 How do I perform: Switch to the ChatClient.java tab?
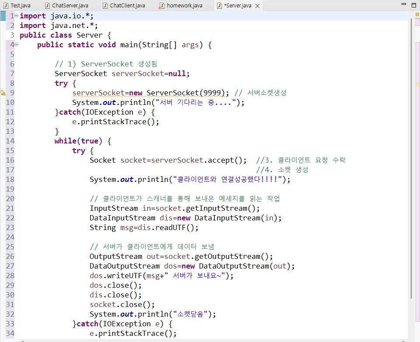tap(124, 5)
